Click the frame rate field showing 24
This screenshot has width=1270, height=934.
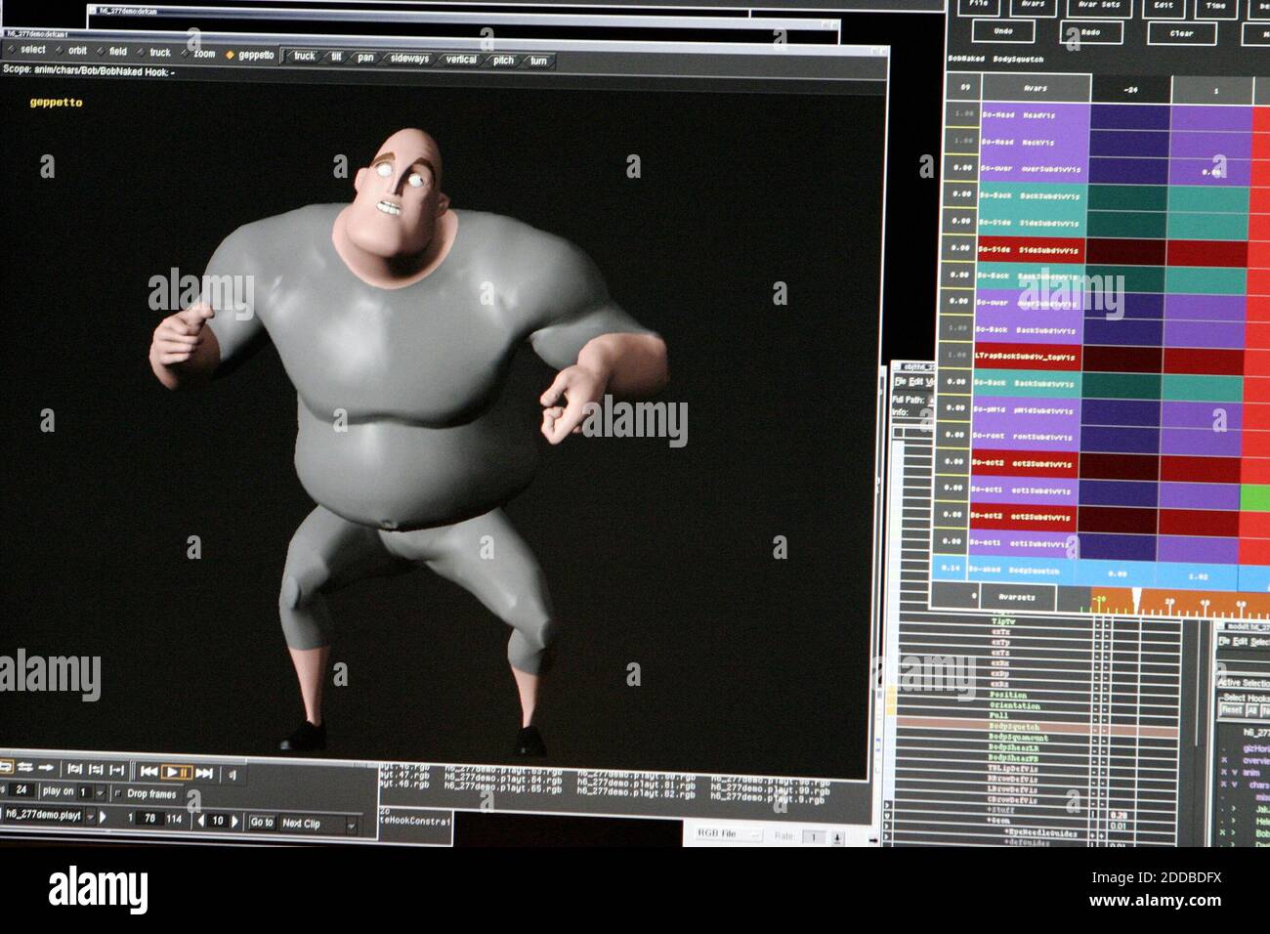(x=21, y=789)
